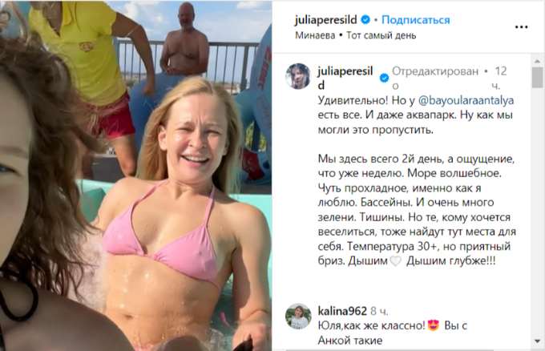This screenshot has width=545, height=351.
Task: Click the 8 ч. comment timestamp
Action: pos(380,311)
